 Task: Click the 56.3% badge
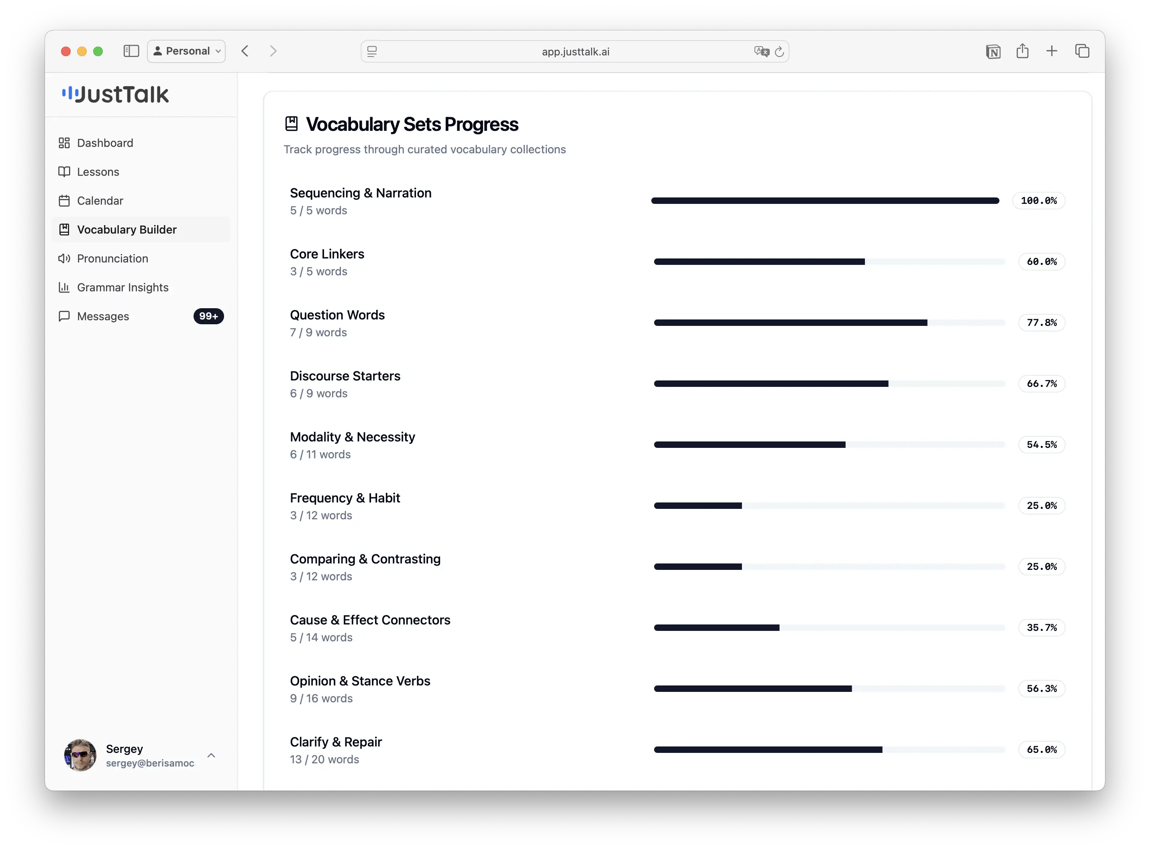[1041, 688]
